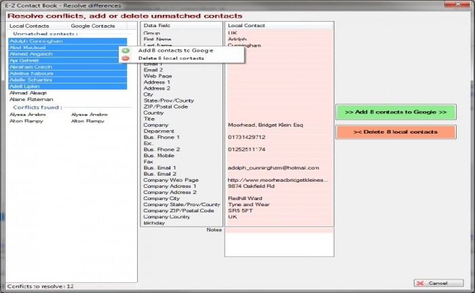Click company value Moorhead, Bridget Klein Esq
475x293 pixels.
[x=265, y=125]
